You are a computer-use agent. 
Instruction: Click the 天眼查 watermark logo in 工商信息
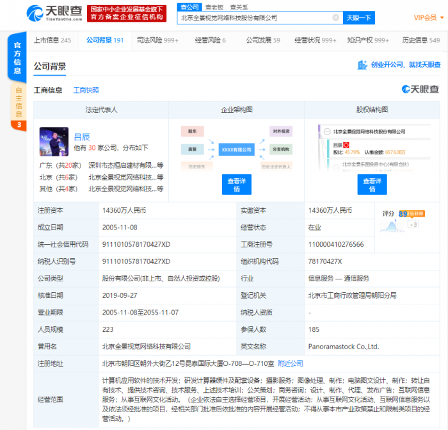click(x=420, y=90)
